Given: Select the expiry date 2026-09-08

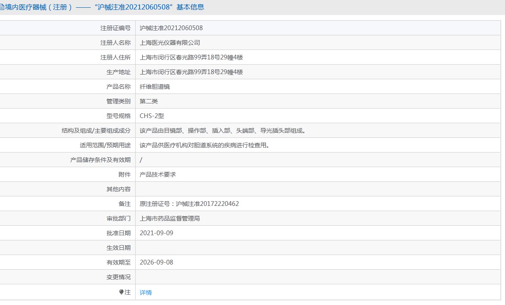Looking at the screenshot, I should pos(156,262).
